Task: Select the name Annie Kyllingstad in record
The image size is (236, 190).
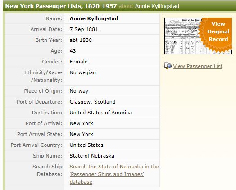Action: point(94,18)
